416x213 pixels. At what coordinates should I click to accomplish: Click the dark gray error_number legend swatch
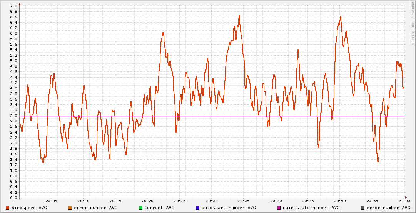[363, 208]
